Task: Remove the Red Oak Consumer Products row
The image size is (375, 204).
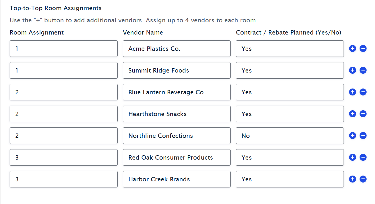Action: click(x=363, y=157)
